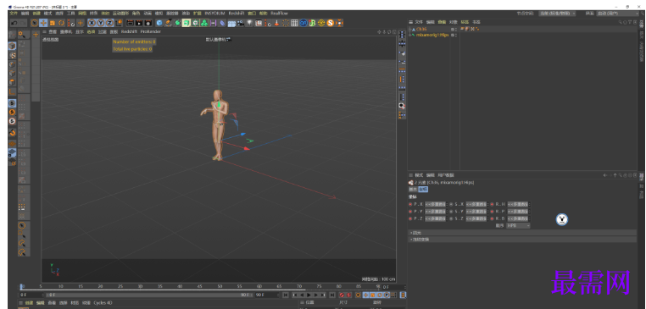
Task: Open the Redshift main menu
Action: (237, 14)
